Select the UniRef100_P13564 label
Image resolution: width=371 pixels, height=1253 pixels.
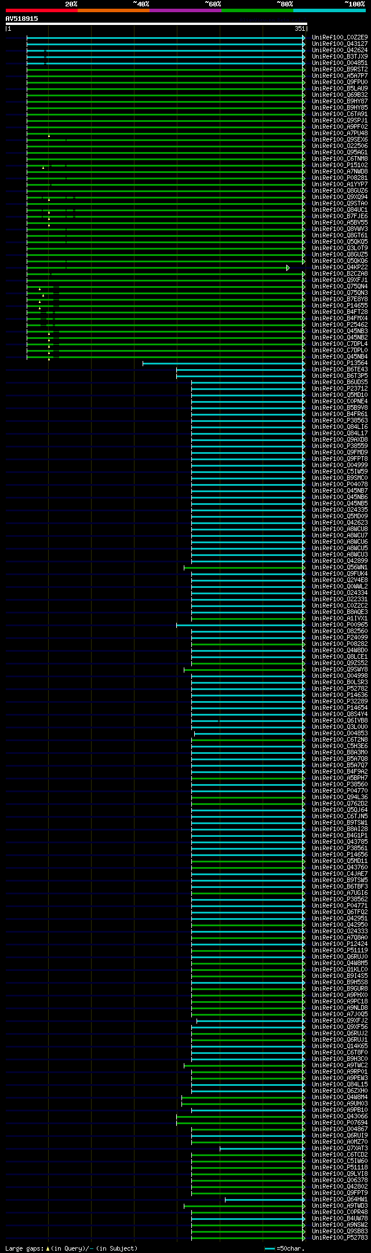tap(340, 363)
